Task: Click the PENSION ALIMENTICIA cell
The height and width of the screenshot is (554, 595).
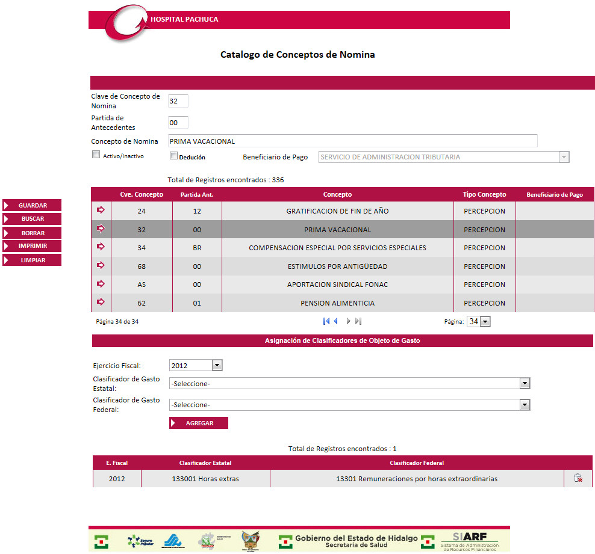Action: coord(338,303)
